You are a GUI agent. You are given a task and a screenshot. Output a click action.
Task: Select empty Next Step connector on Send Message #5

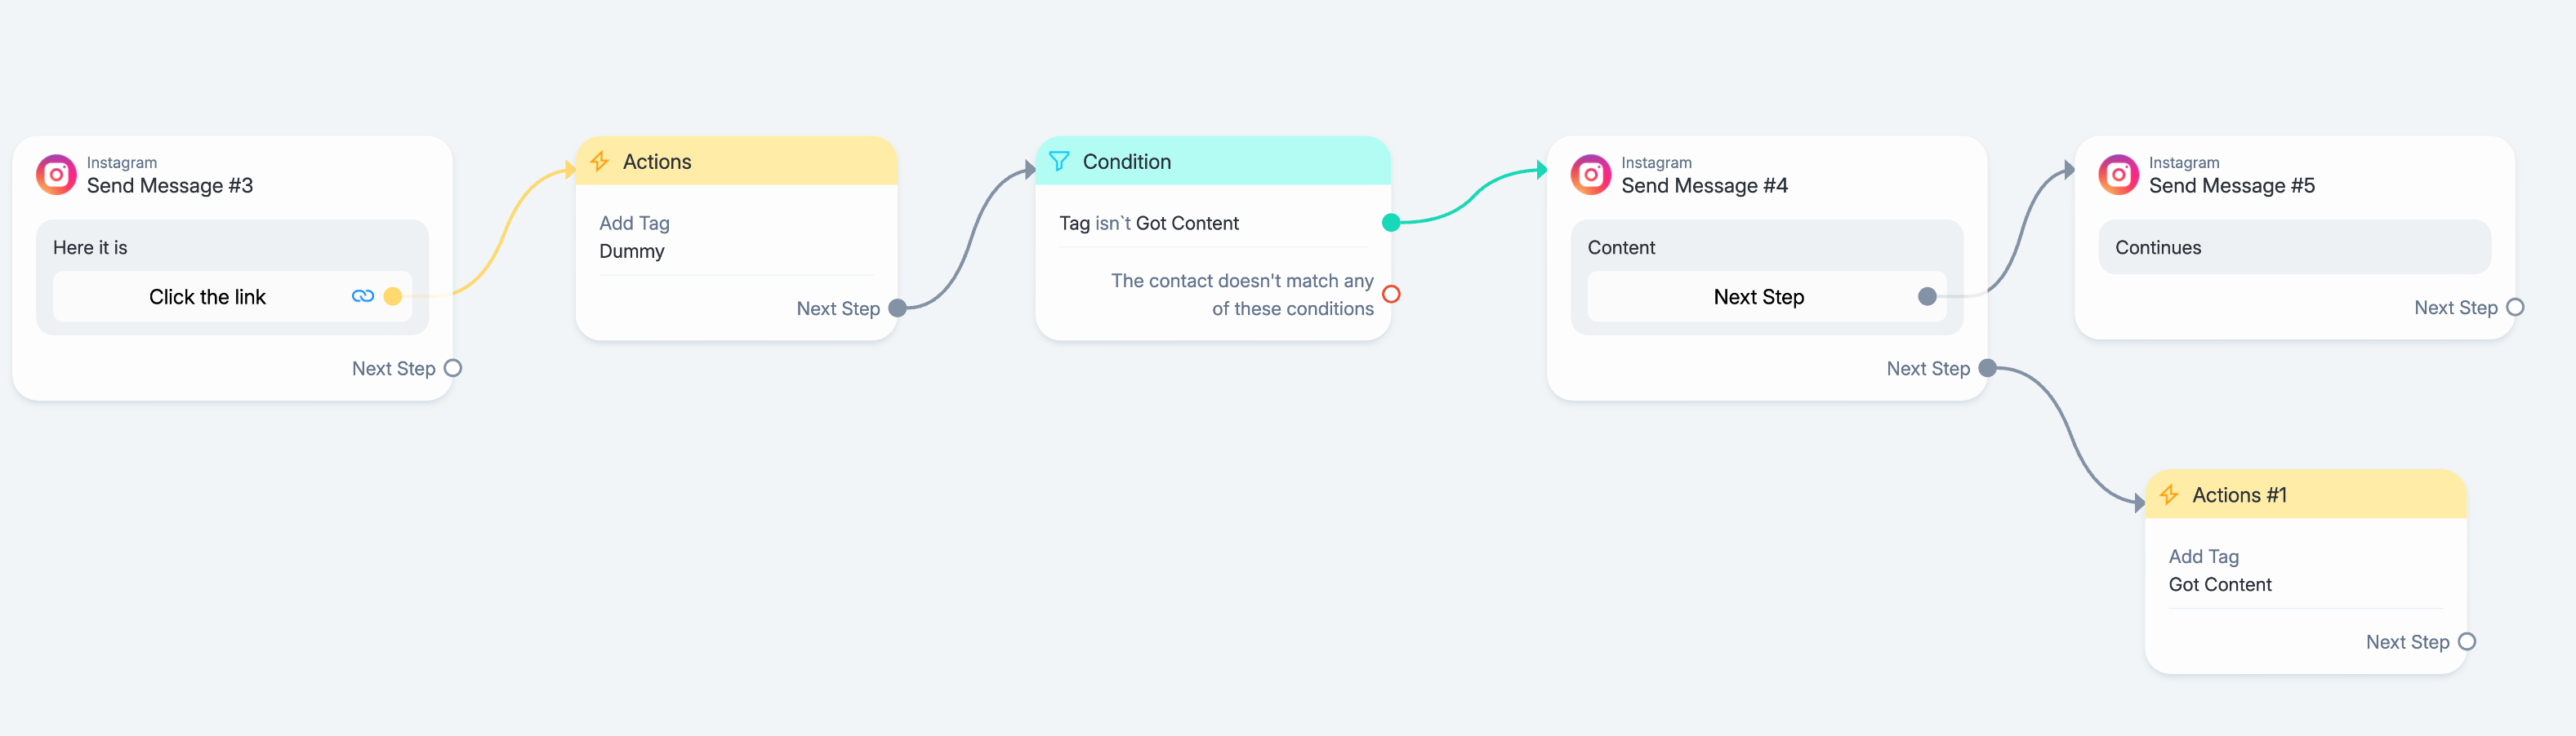pos(2515,308)
